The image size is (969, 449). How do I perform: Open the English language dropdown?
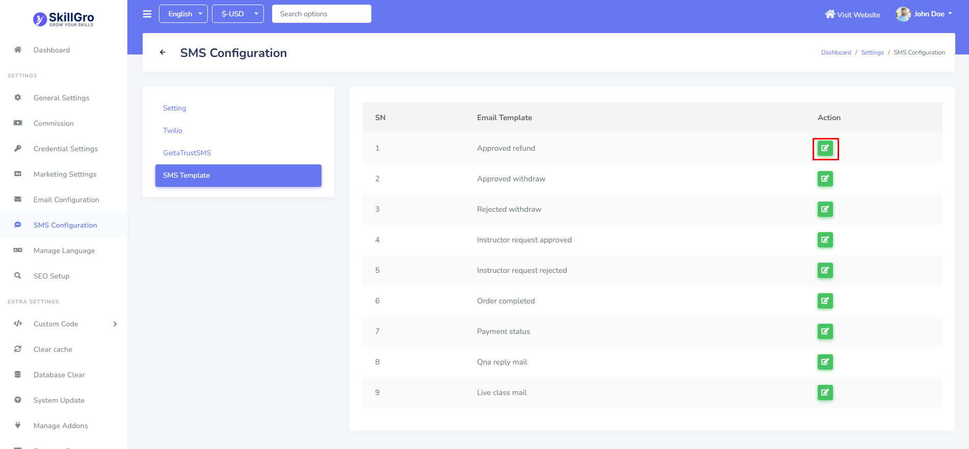(x=183, y=14)
